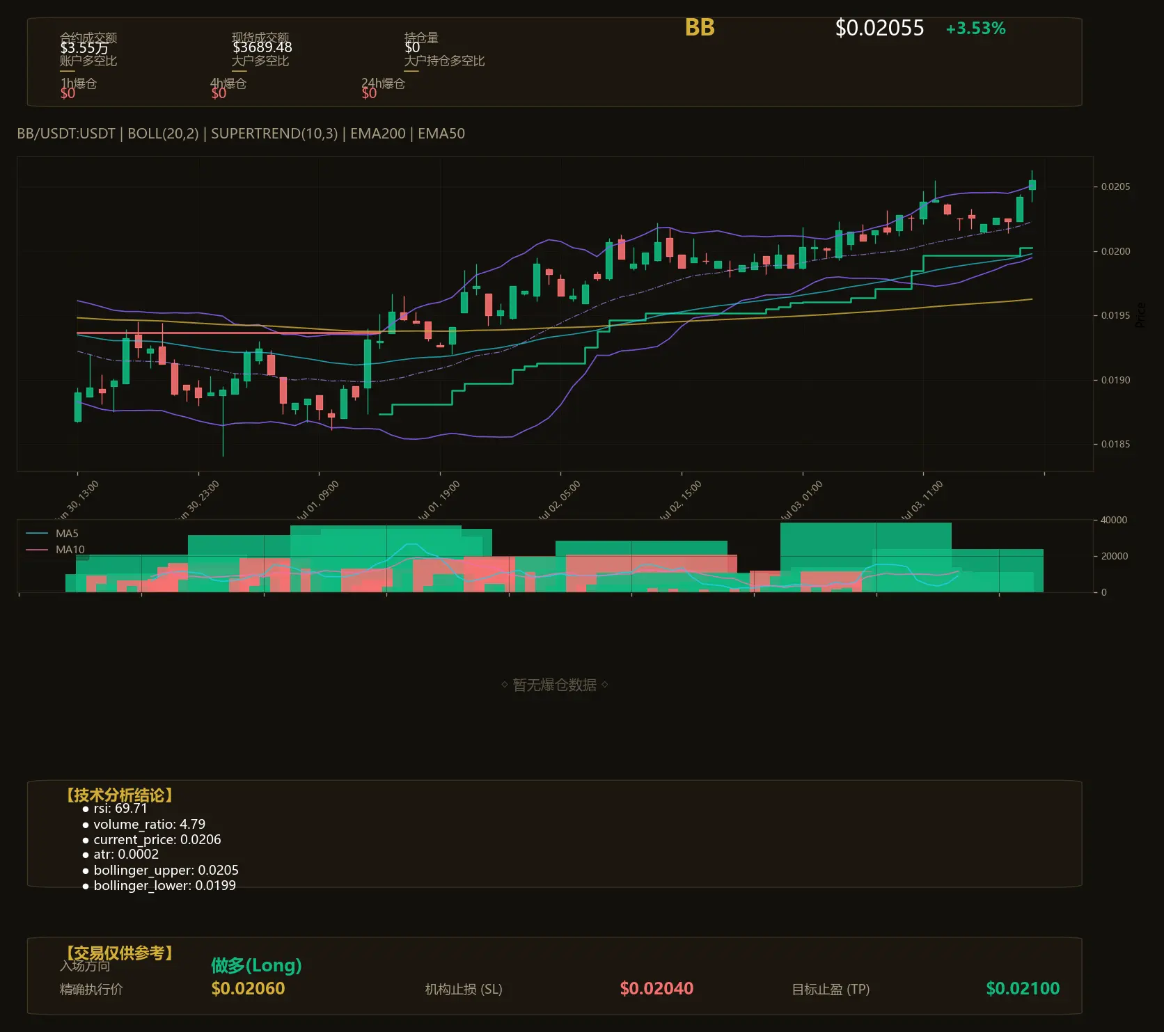Screen dimensions: 1164x1032
Task: Click the 1h爆仓 label
Action: [79, 84]
